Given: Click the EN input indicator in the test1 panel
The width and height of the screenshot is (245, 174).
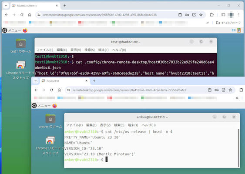Looking at the screenshot, I should (x=234, y=30).
